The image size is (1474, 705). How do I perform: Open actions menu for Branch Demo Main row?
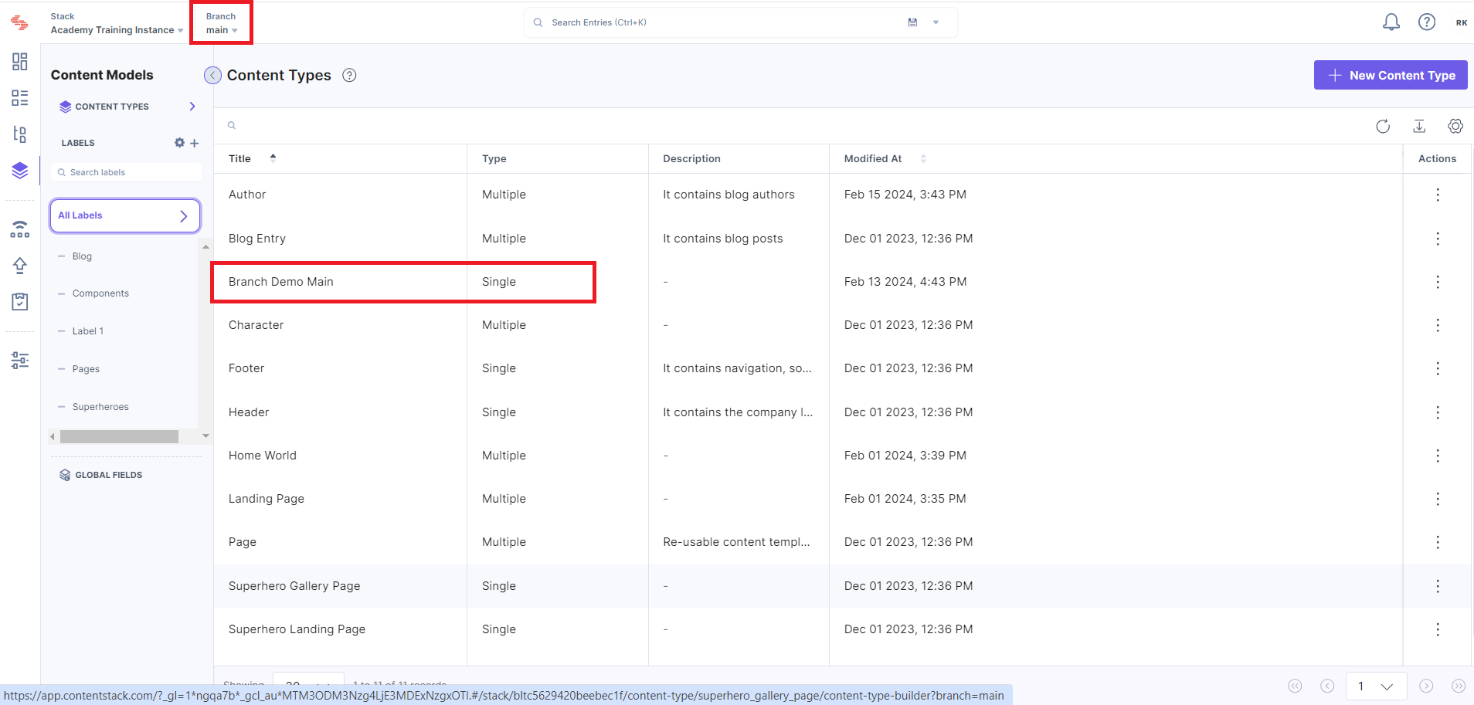point(1438,282)
